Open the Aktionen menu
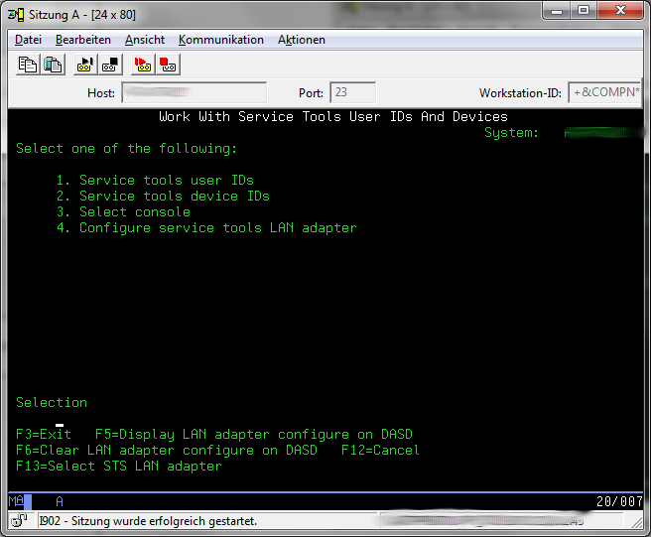This screenshot has height=537, width=651. (301, 40)
